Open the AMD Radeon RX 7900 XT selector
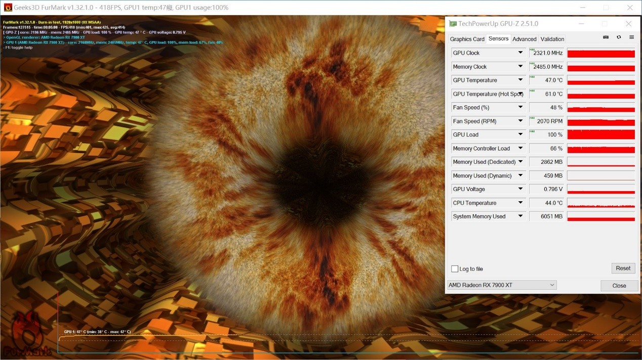Image resolution: width=642 pixels, height=360 pixels. [x=502, y=285]
